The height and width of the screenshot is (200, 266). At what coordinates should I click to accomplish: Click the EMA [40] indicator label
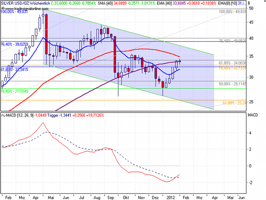164,3
